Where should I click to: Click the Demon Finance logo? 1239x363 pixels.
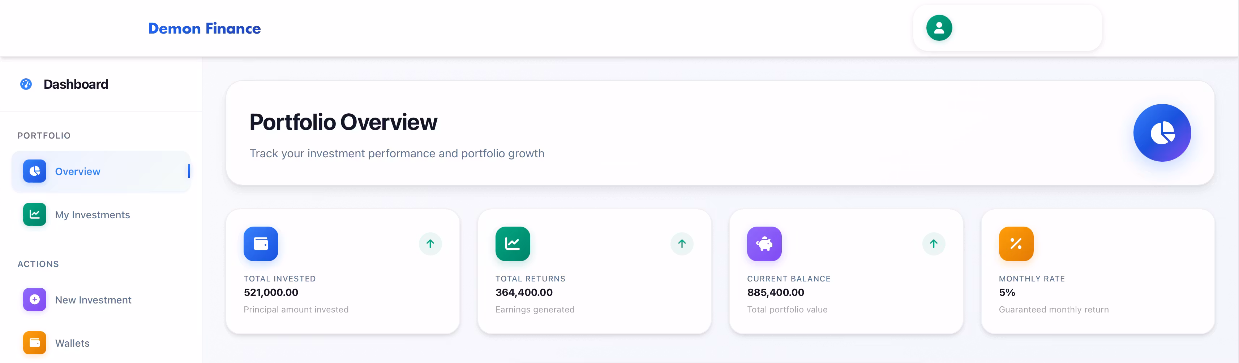pos(204,29)
